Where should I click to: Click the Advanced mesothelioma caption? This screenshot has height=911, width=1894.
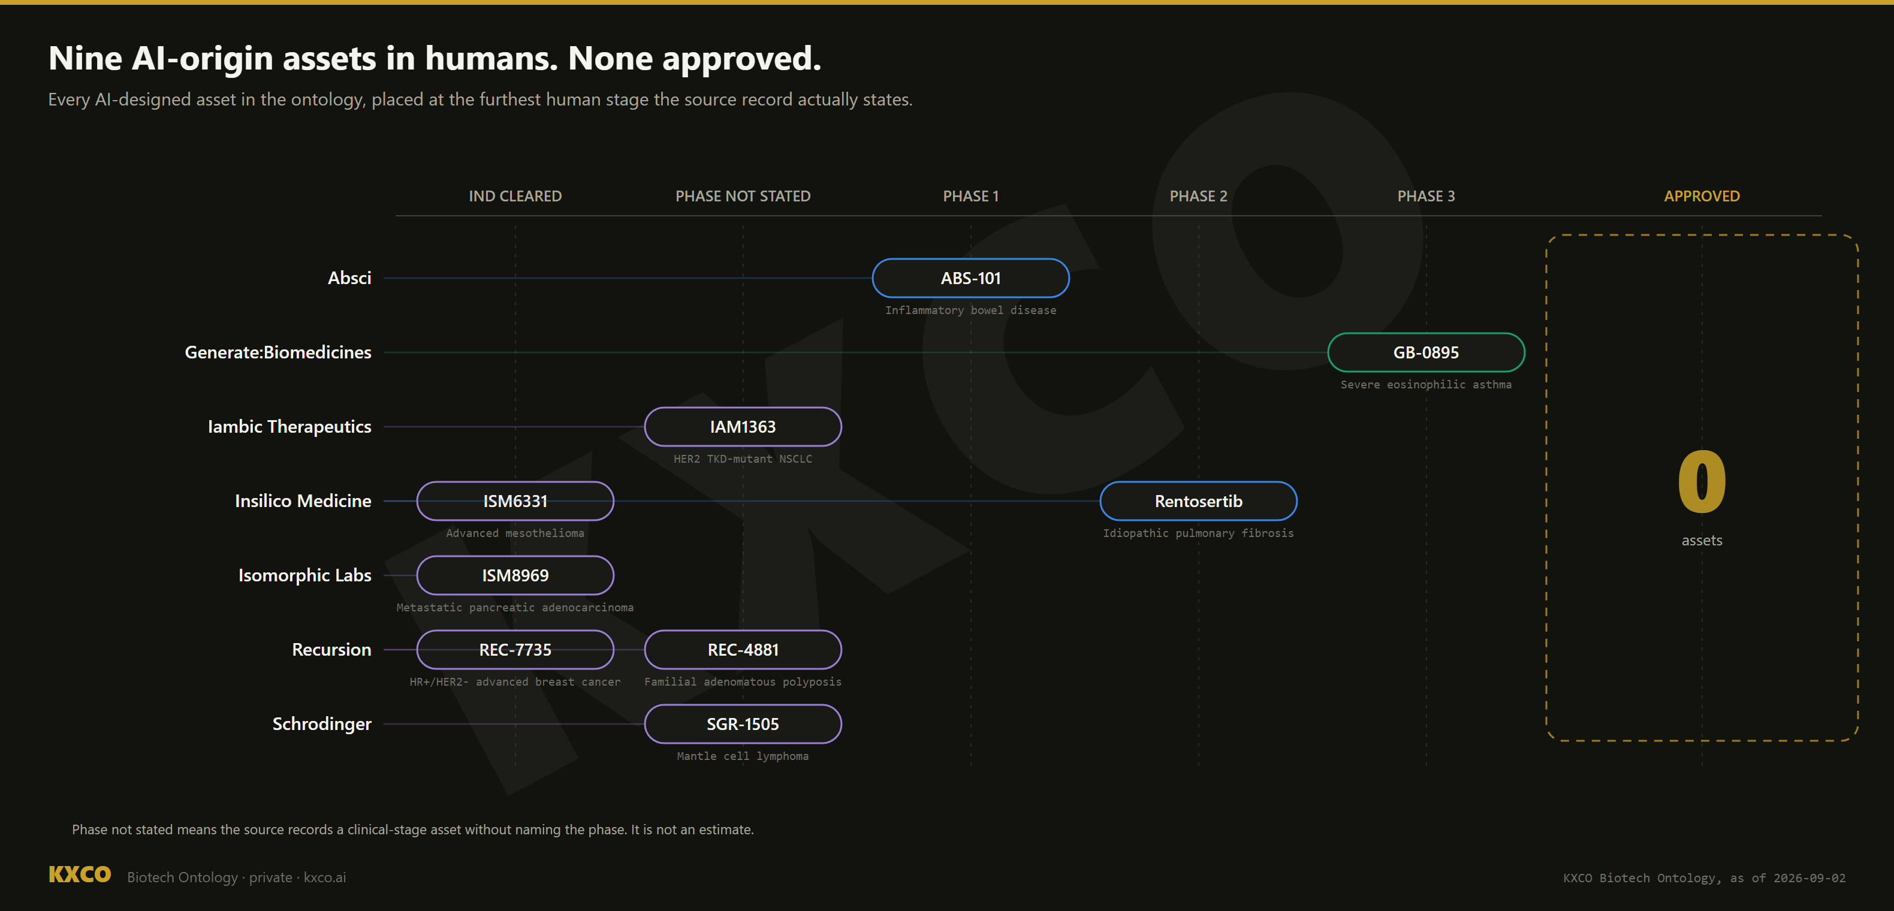[515, 533]
